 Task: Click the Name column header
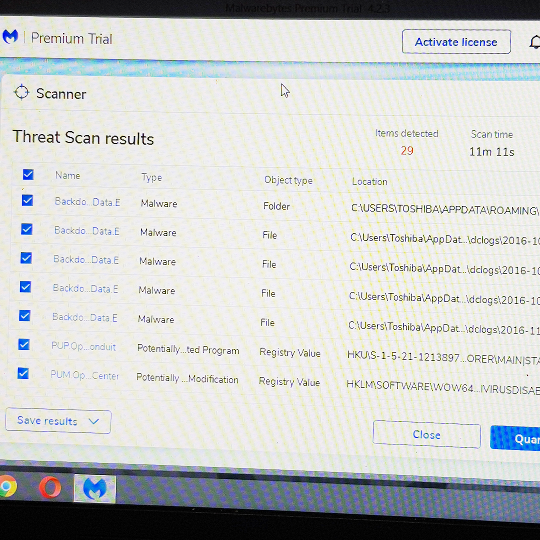click(x=67, y=175)
